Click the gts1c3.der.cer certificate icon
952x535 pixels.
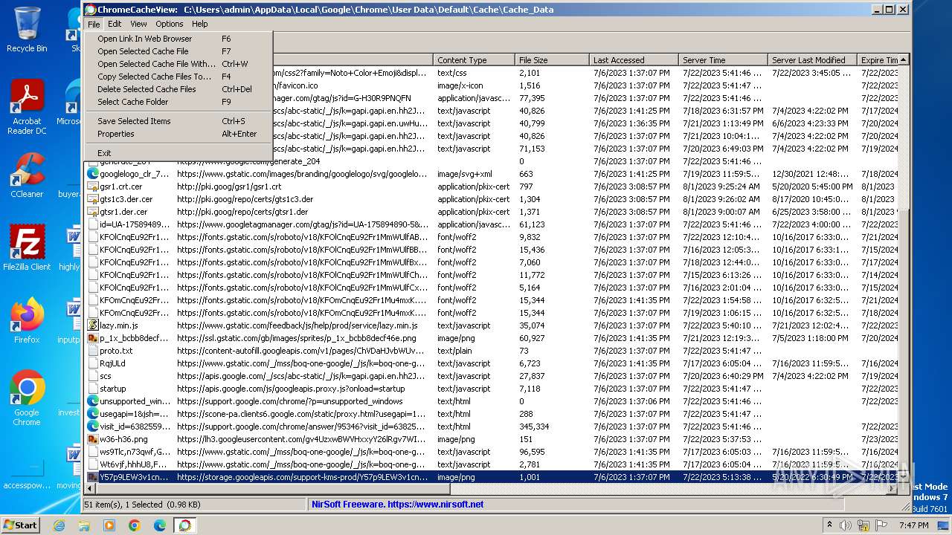point(93,199)
